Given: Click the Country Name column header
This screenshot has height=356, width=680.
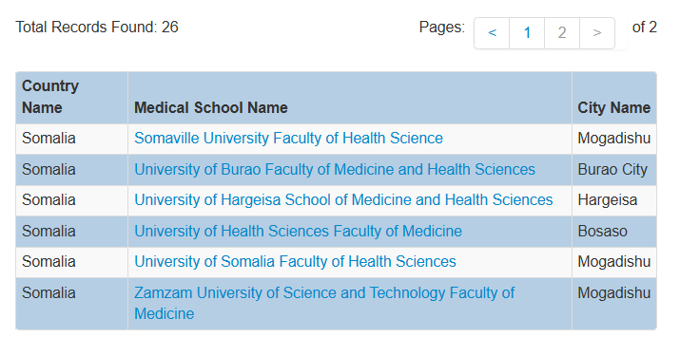Looking at the screenshot, I should coord(50,97).
